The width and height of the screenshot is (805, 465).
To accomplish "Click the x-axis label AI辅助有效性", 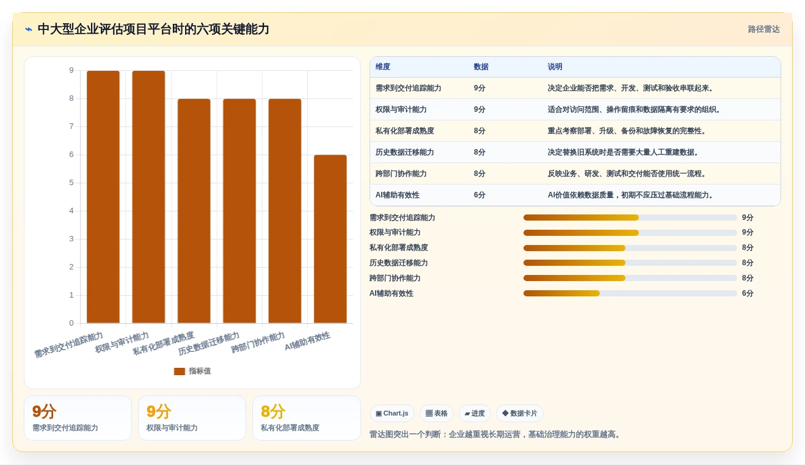I will click(x=307, y=341).
